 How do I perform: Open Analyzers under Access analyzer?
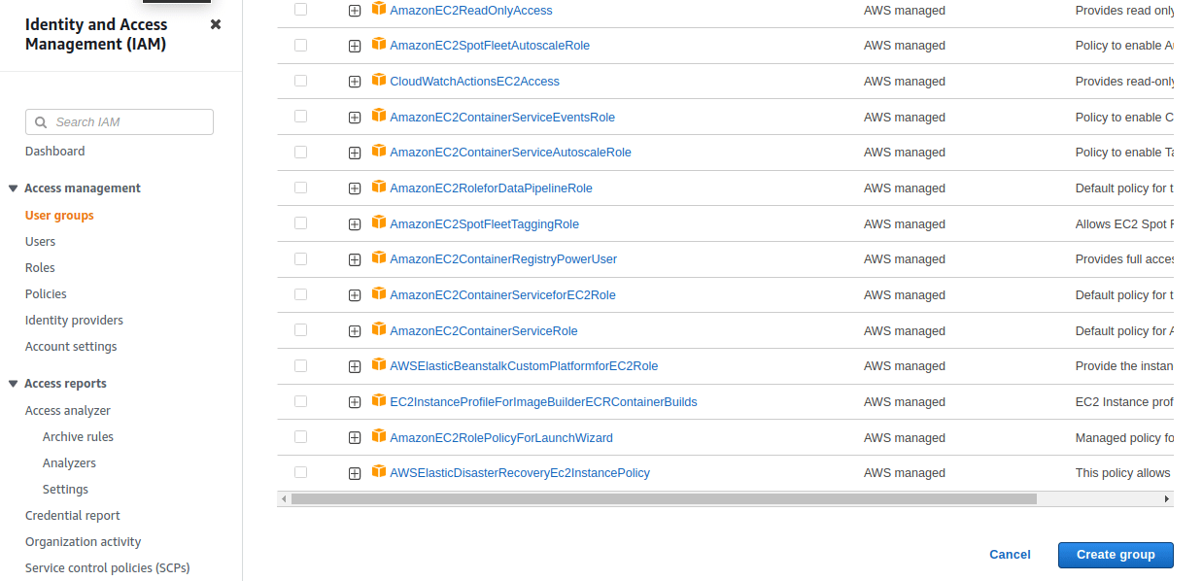69,463
